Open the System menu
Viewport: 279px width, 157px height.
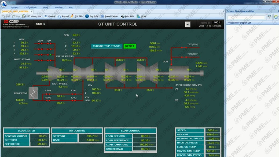pyautogui.click(x=14, y=8)
